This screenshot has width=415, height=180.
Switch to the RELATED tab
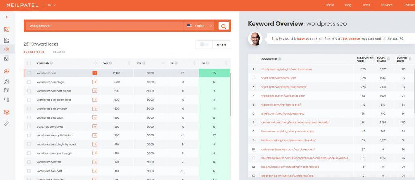[59, 52]
